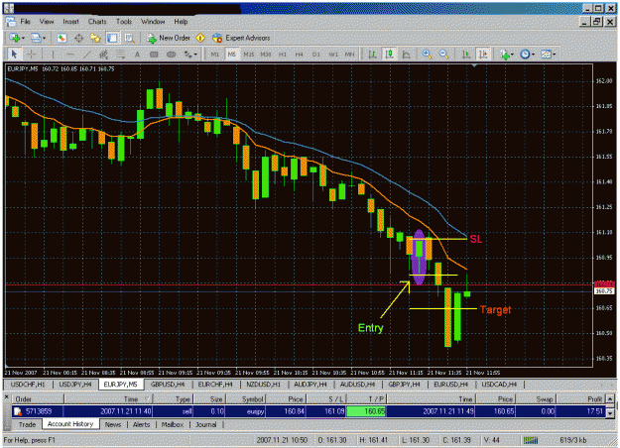Open the Help menu

pos(181,22)
